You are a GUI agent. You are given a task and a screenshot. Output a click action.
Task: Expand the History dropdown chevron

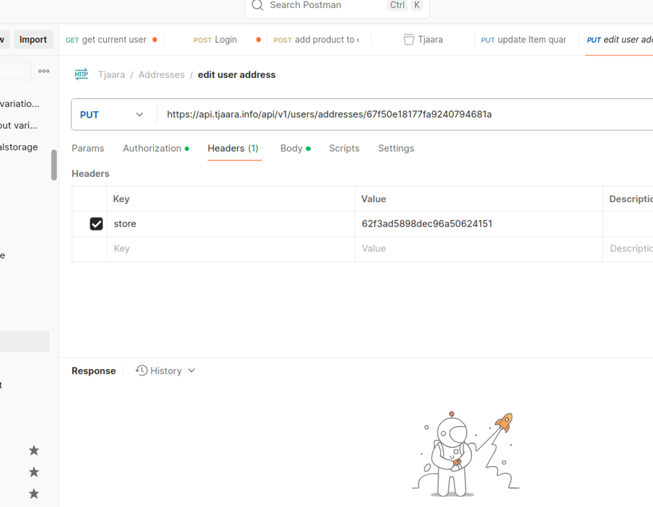coord(191,370)
